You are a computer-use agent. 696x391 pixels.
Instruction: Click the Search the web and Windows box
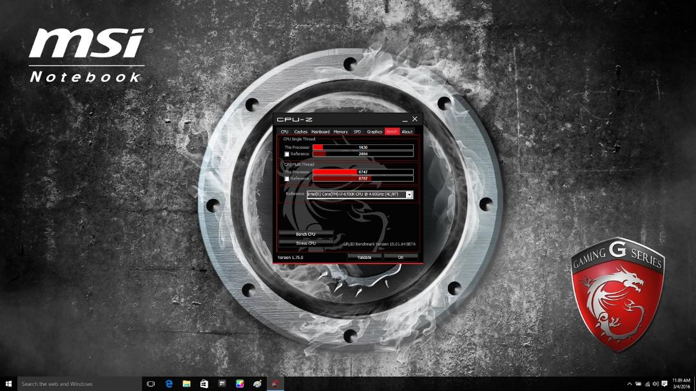click(x=80, y=384)
